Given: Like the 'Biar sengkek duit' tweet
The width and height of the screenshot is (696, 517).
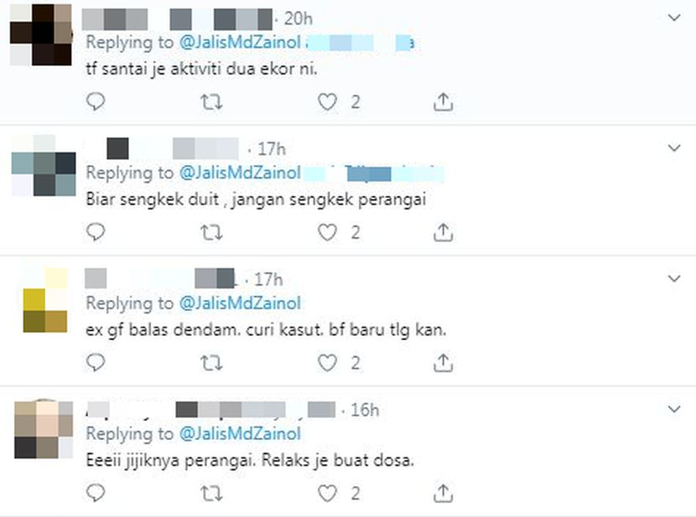Looking at the screenshot, I should pyautogui.click(x=327, y=232).
